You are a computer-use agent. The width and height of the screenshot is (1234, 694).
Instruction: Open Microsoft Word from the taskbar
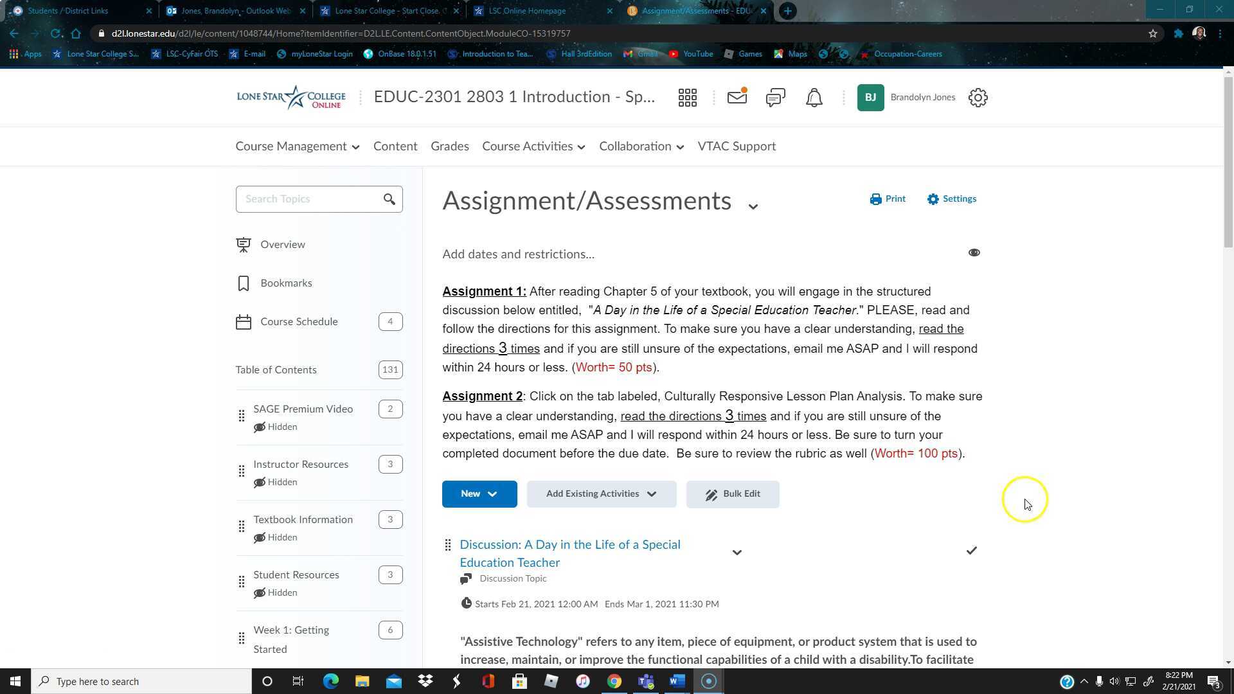pyautogui.click(x=676, y=681)
